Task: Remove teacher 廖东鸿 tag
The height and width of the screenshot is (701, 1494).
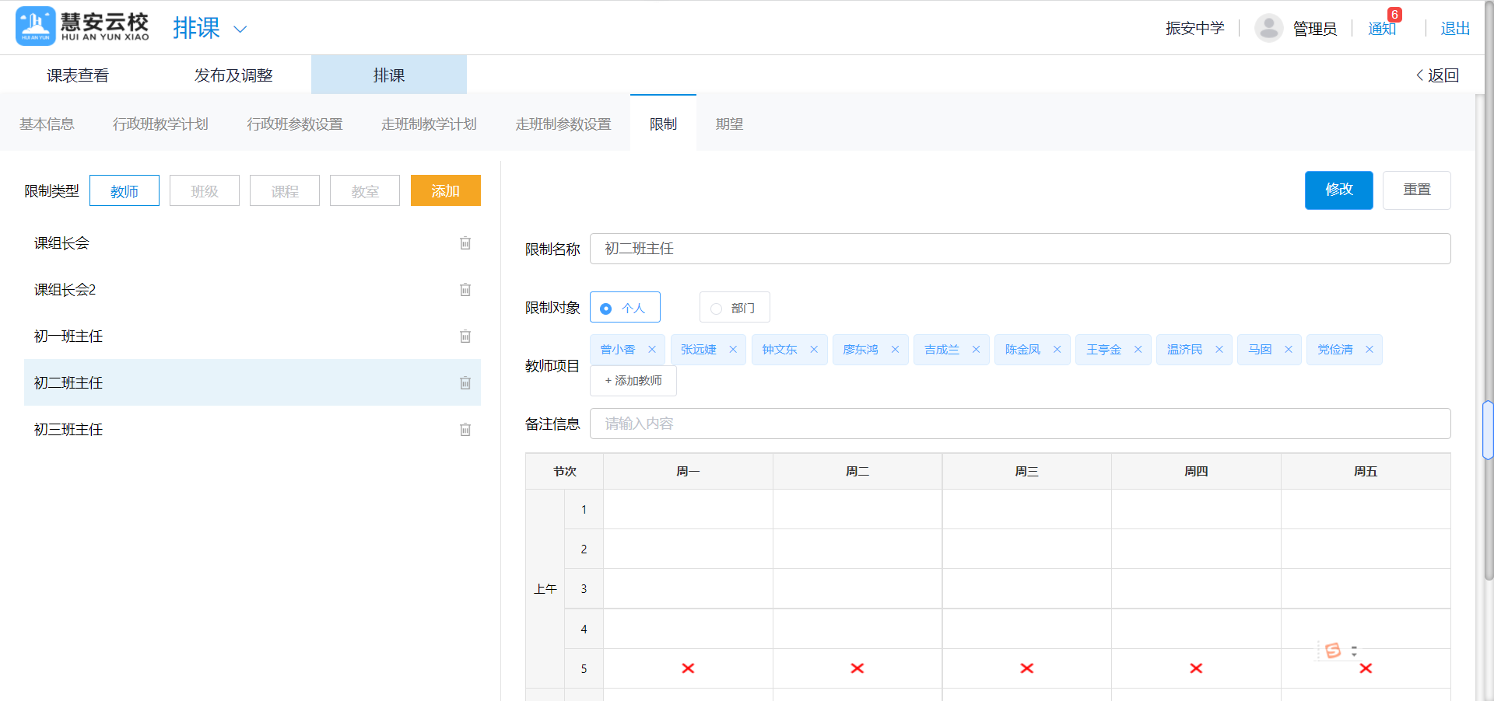Action: tap(895, 350)
